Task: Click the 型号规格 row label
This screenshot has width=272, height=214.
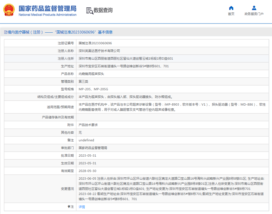Action: [x=67, y=89]
